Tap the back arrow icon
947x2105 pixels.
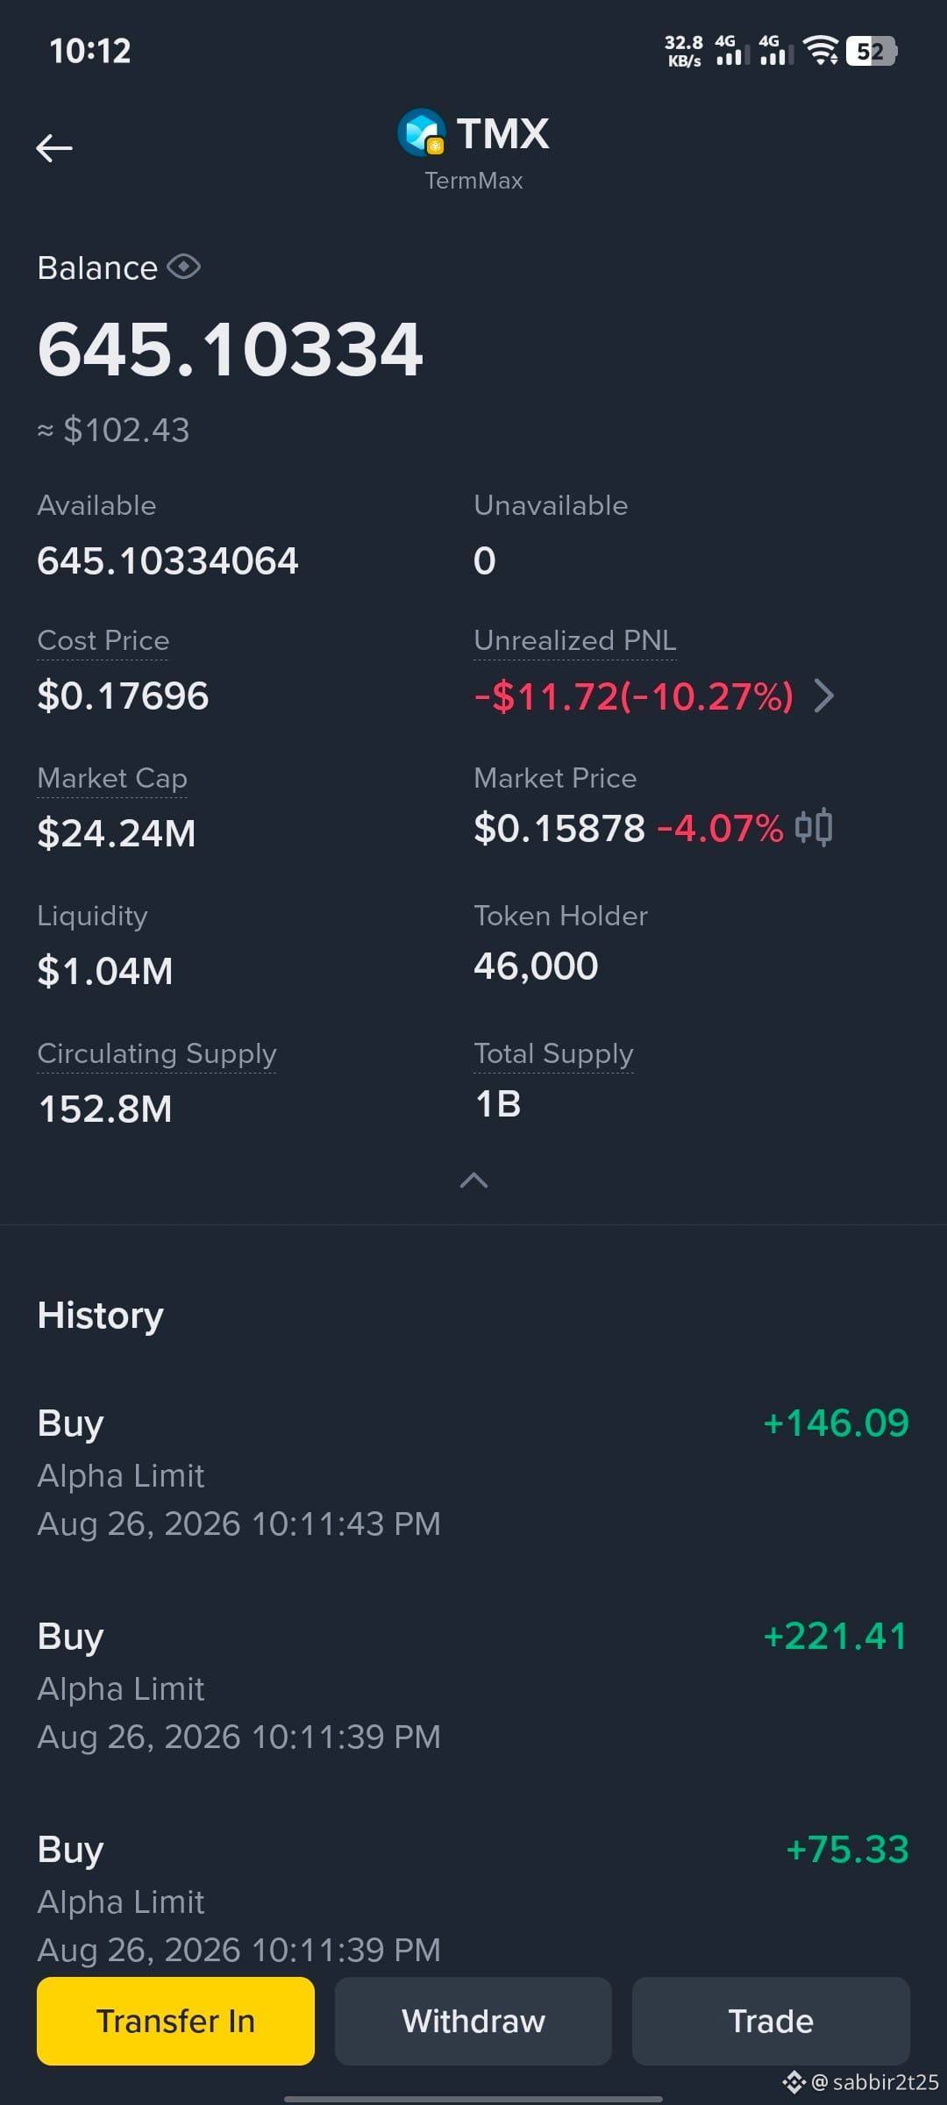(53, 148)
